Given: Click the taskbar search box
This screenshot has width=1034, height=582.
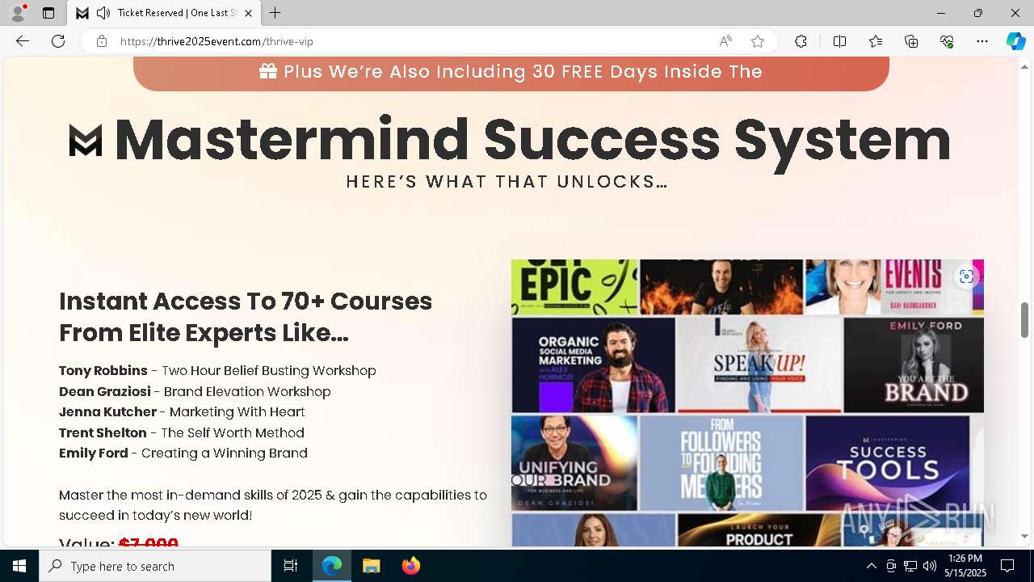Looking at the screenshot, I should pyautogui.click(x=155, y=566).
